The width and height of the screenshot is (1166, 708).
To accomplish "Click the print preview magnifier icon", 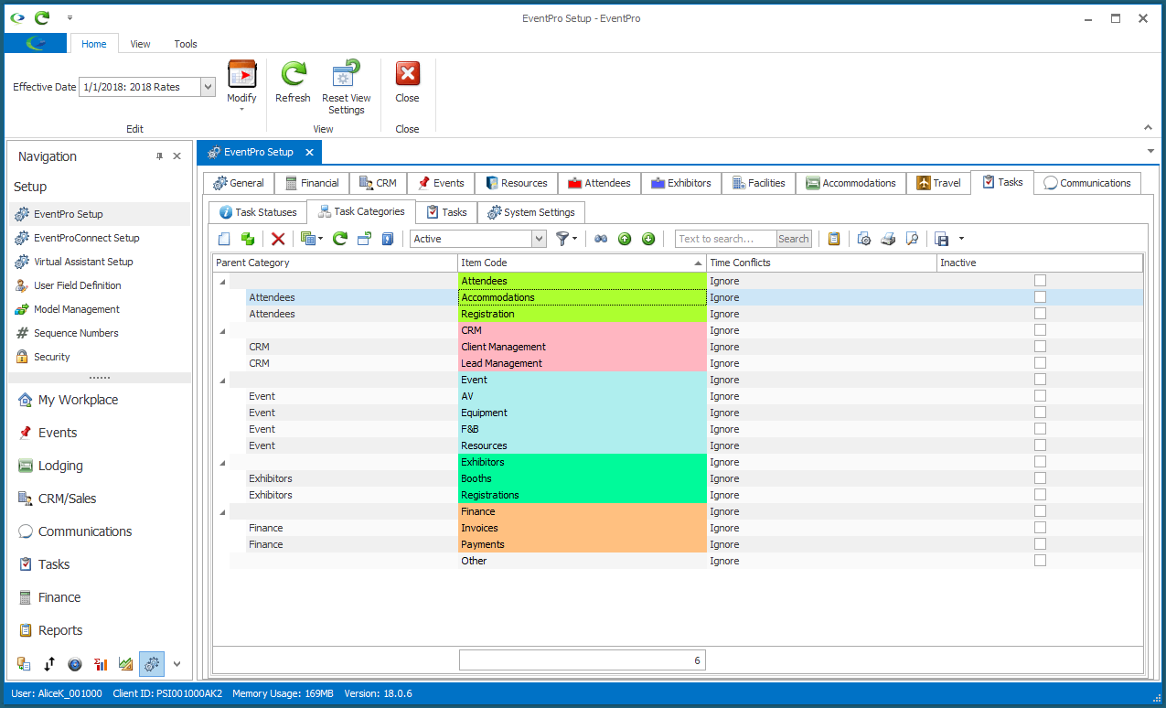I will pyautogui.click(x=911, y=239).
